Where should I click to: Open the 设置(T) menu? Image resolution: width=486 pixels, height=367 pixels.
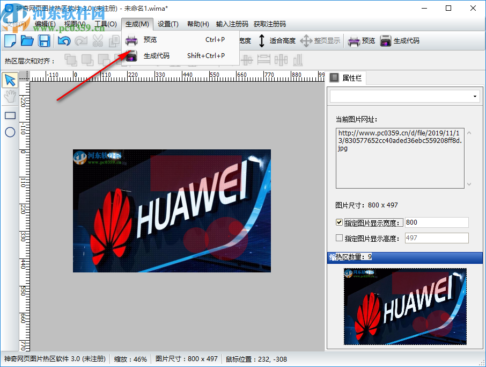click(167, 24)
